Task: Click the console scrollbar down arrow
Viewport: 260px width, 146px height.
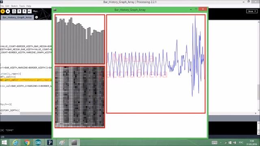Action: [x=259, y=133]
